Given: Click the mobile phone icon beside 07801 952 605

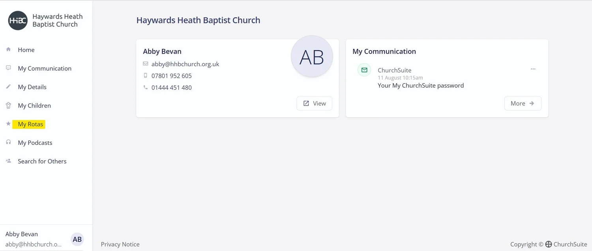Looking at the screenshot, I should [x=146, y=75].
